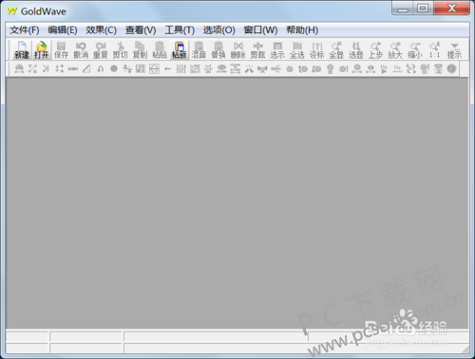Minimize the GoldWave window
This screenshot has height=359, width=475.
coord(403,9)
